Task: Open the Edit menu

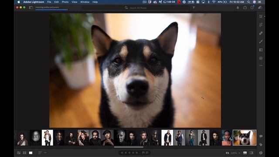Action: coord(56,2)
